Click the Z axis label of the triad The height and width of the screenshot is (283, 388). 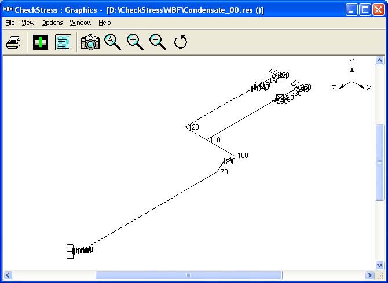(334, 87)
